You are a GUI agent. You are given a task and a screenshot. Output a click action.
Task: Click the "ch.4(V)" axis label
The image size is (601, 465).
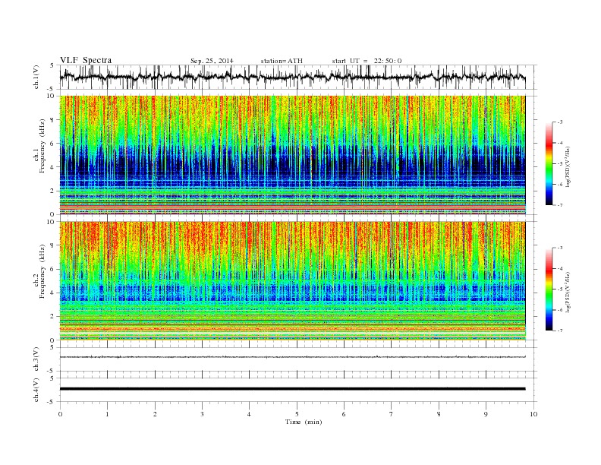pyautogui.click(x=36, y=390)
